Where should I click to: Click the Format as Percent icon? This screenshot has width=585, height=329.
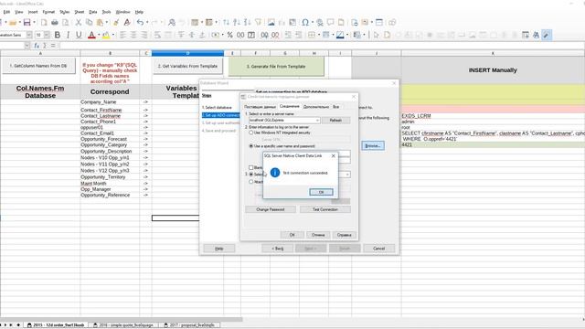tap(229, 35)
